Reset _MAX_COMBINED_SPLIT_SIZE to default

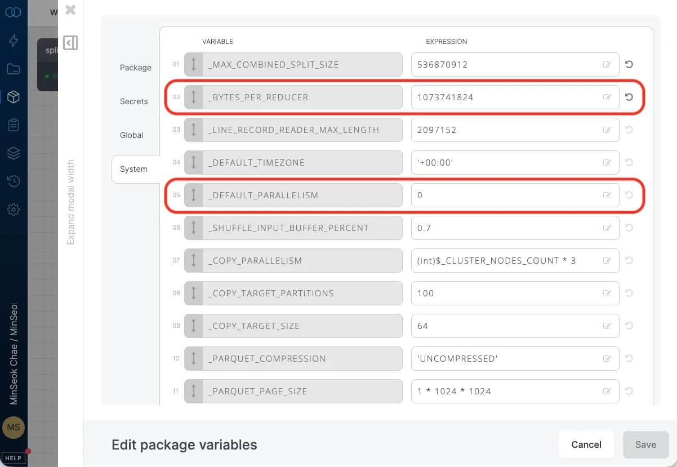click(629, 64)
